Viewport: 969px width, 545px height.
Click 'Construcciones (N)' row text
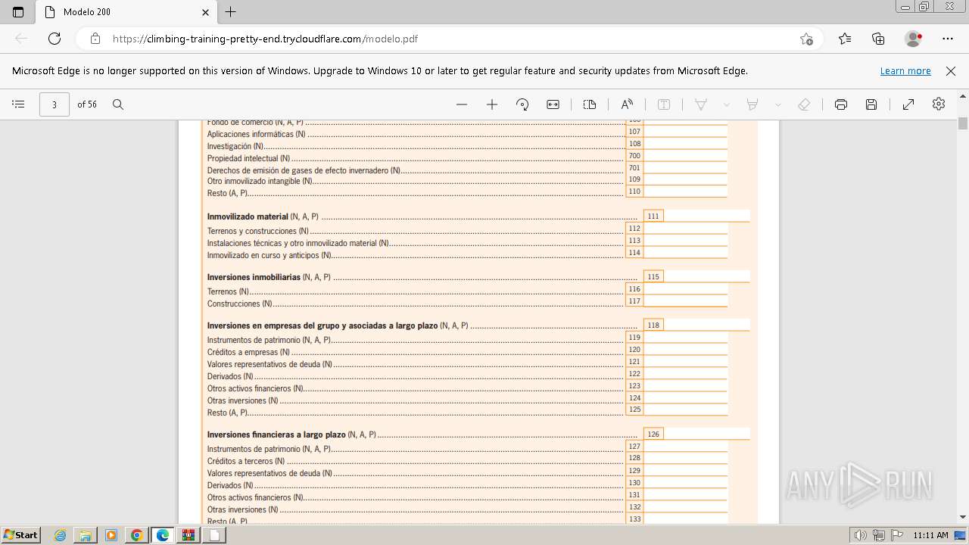click(x=240, y=304)
